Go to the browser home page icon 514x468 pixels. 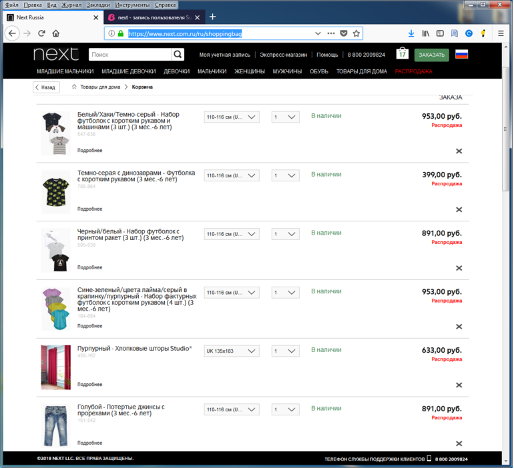(x=56, y=33)
